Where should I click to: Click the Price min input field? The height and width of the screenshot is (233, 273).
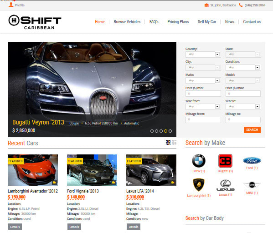(203, 94)
